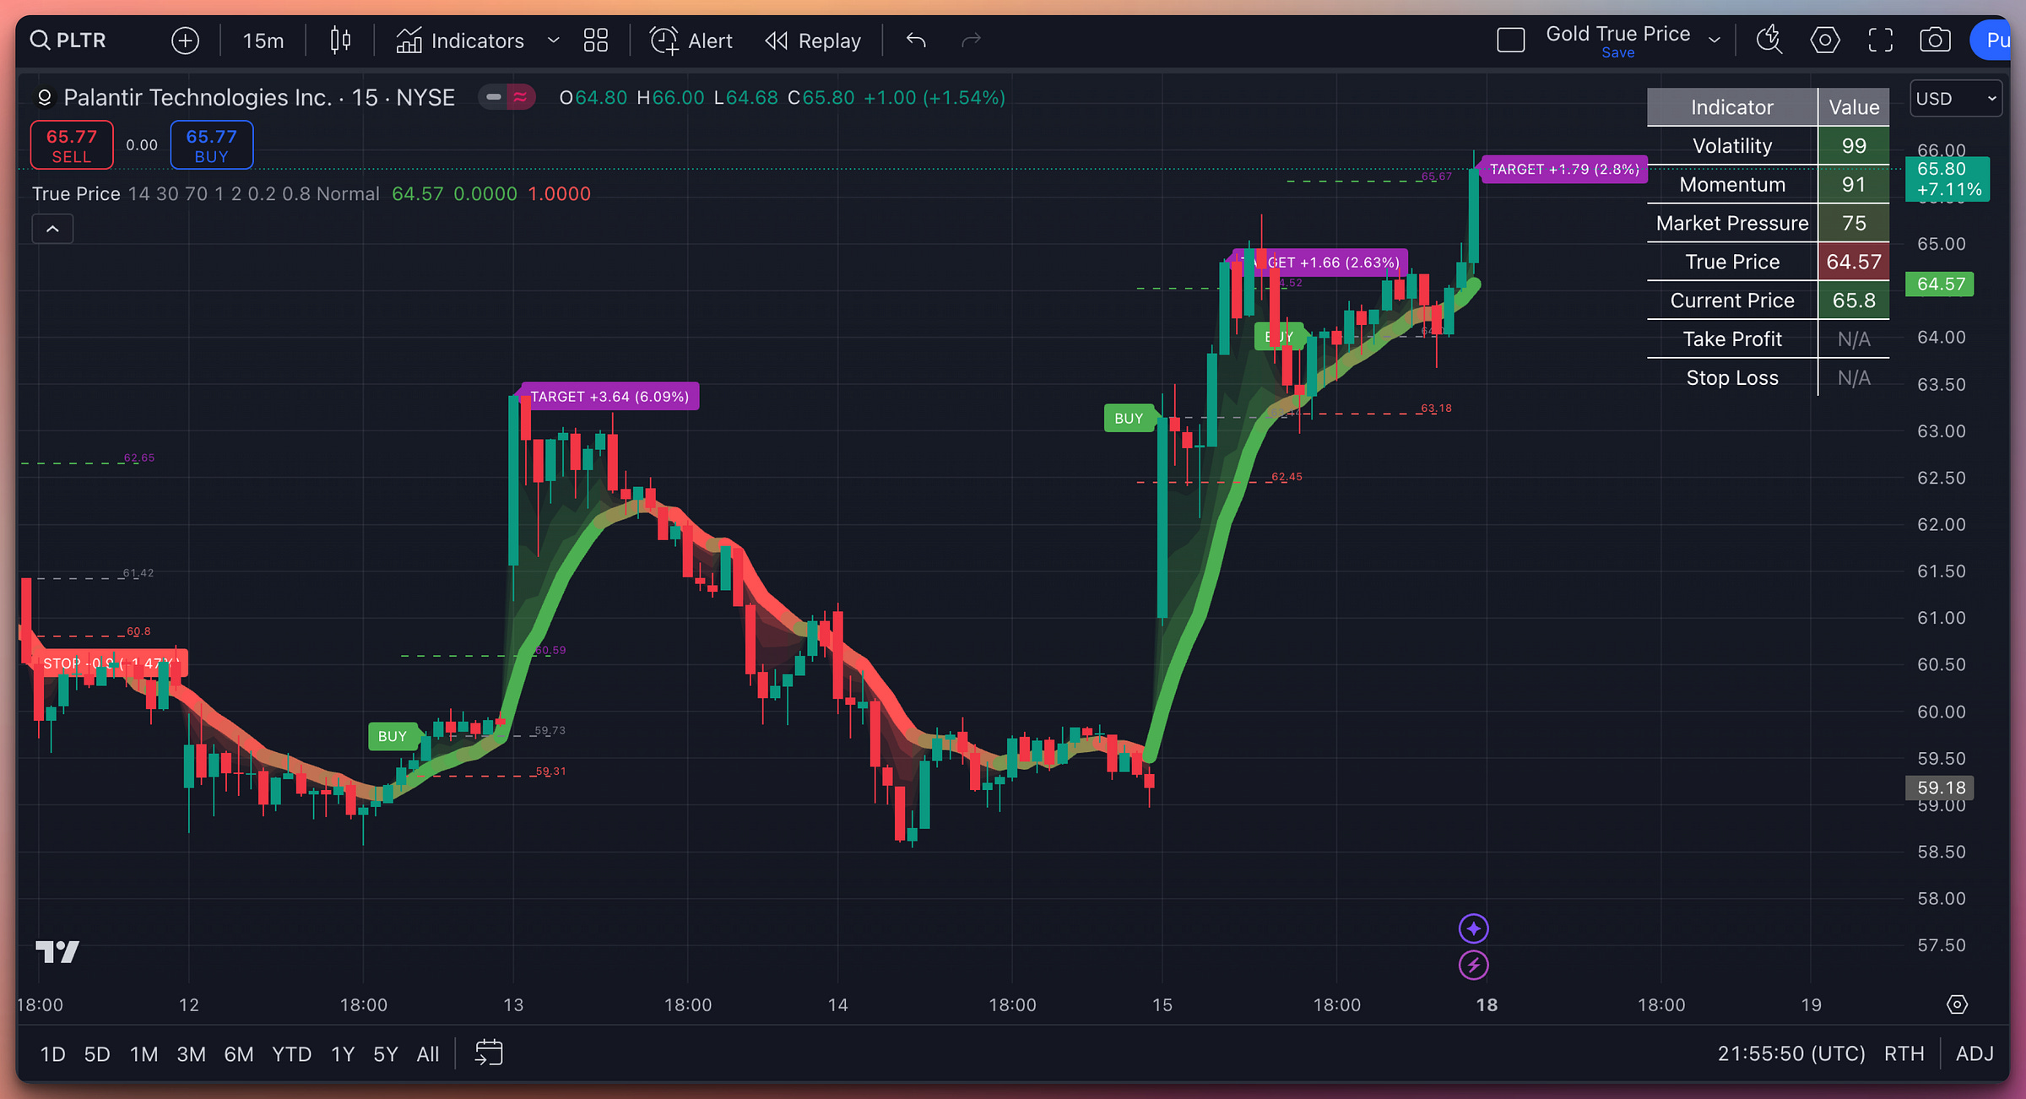The height and width of the screenshot is (1099, 2026).
Task: Open timezone menu at 21:55:50 (UTC)
Action: tap(1791, 1053)
